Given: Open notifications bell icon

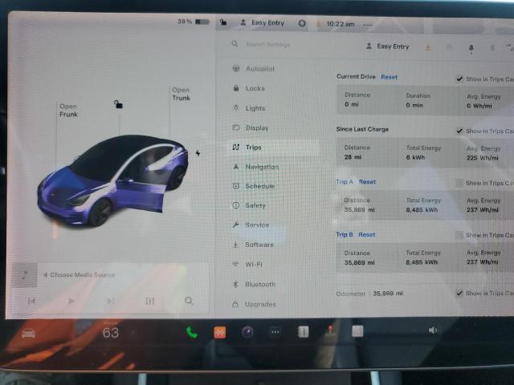Looking at the screenshot, I should 471,49.
